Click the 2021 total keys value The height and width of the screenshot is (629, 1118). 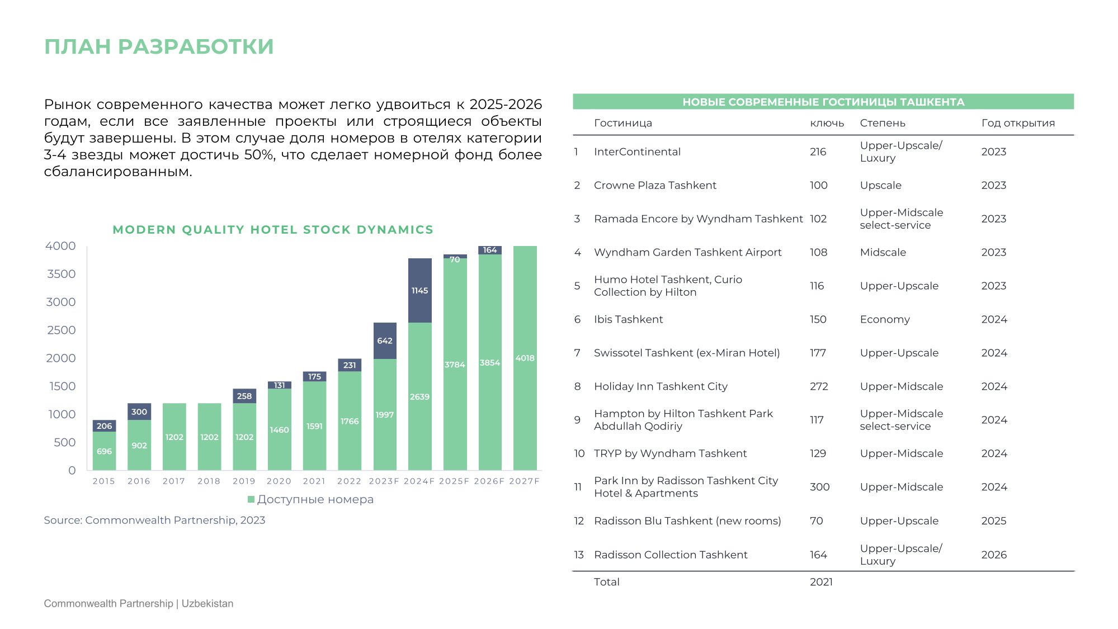pos(821,581)
